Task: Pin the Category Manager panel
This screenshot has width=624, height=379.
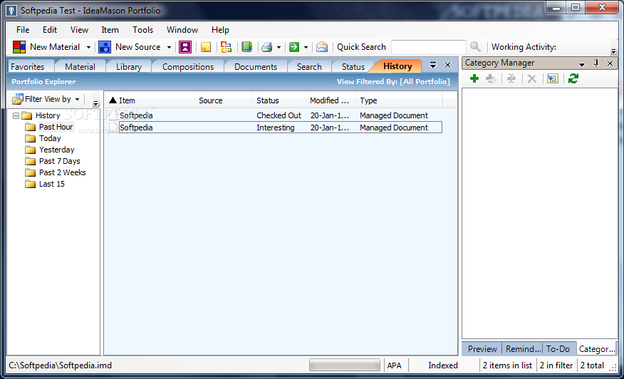Action: pyautogui.click(x=596, y=63)
